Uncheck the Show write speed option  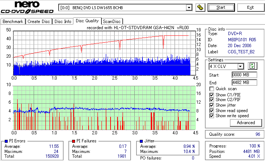tap(212, 116)
